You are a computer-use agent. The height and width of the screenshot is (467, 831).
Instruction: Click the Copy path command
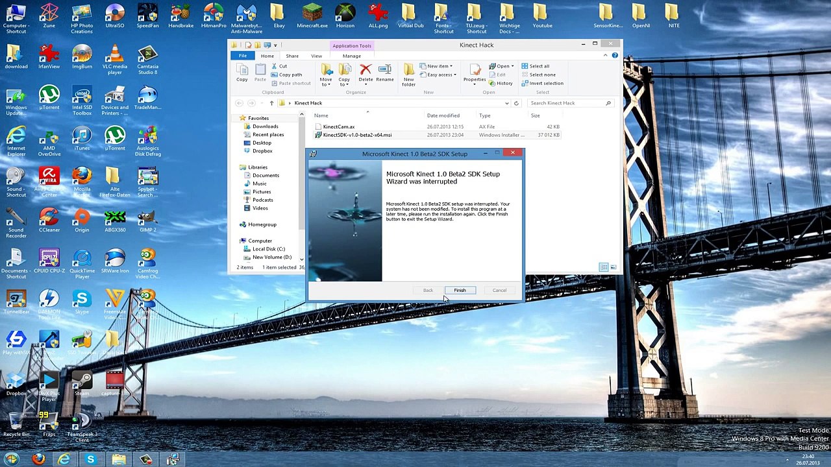286,75
